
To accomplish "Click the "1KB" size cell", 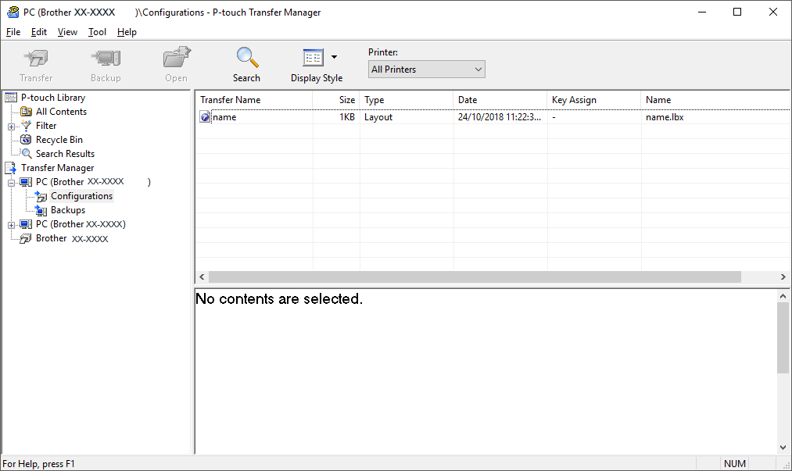I will [347, 117].
